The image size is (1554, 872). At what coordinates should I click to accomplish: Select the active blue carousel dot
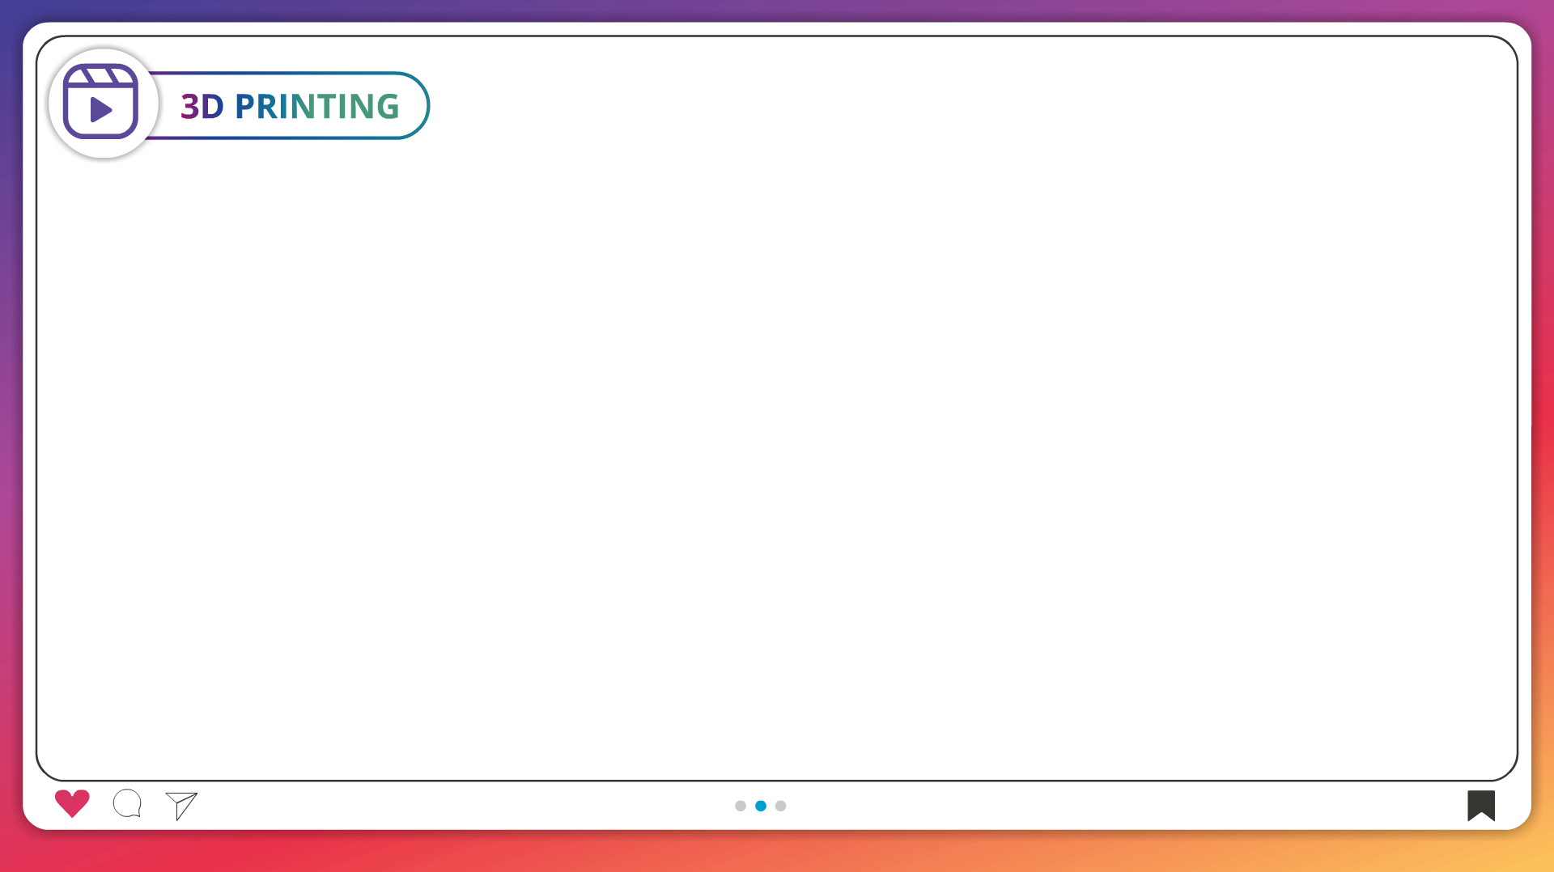760,806
